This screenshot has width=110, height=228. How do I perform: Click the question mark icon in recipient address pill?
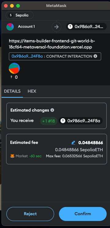point(70,27)
